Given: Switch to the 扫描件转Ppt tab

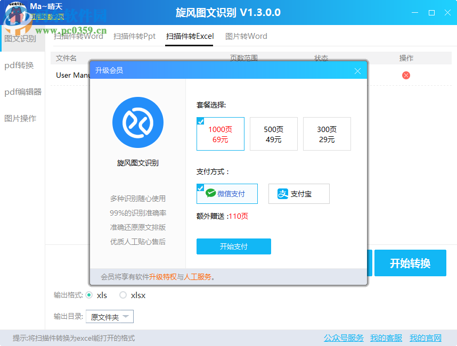Looking at the screenshot, I should pyautogui.click(x=134, y=37).
